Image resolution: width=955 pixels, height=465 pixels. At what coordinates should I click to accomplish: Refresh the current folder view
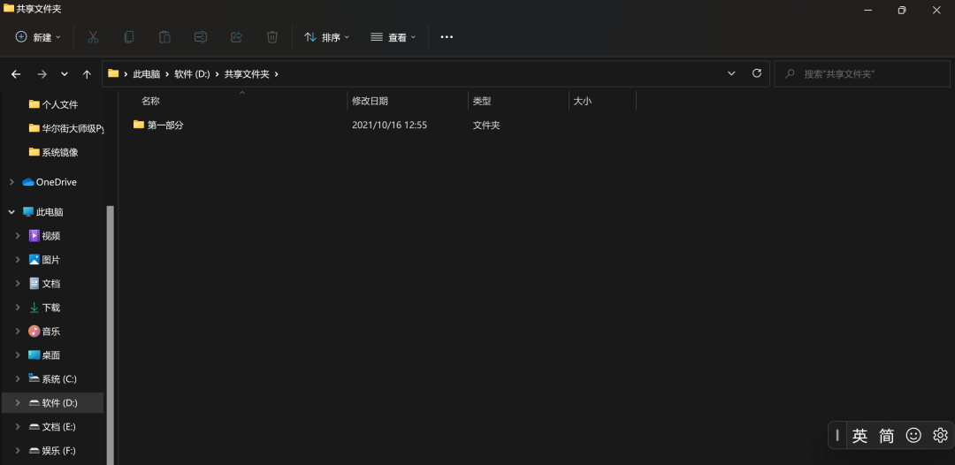click(757, 73)
